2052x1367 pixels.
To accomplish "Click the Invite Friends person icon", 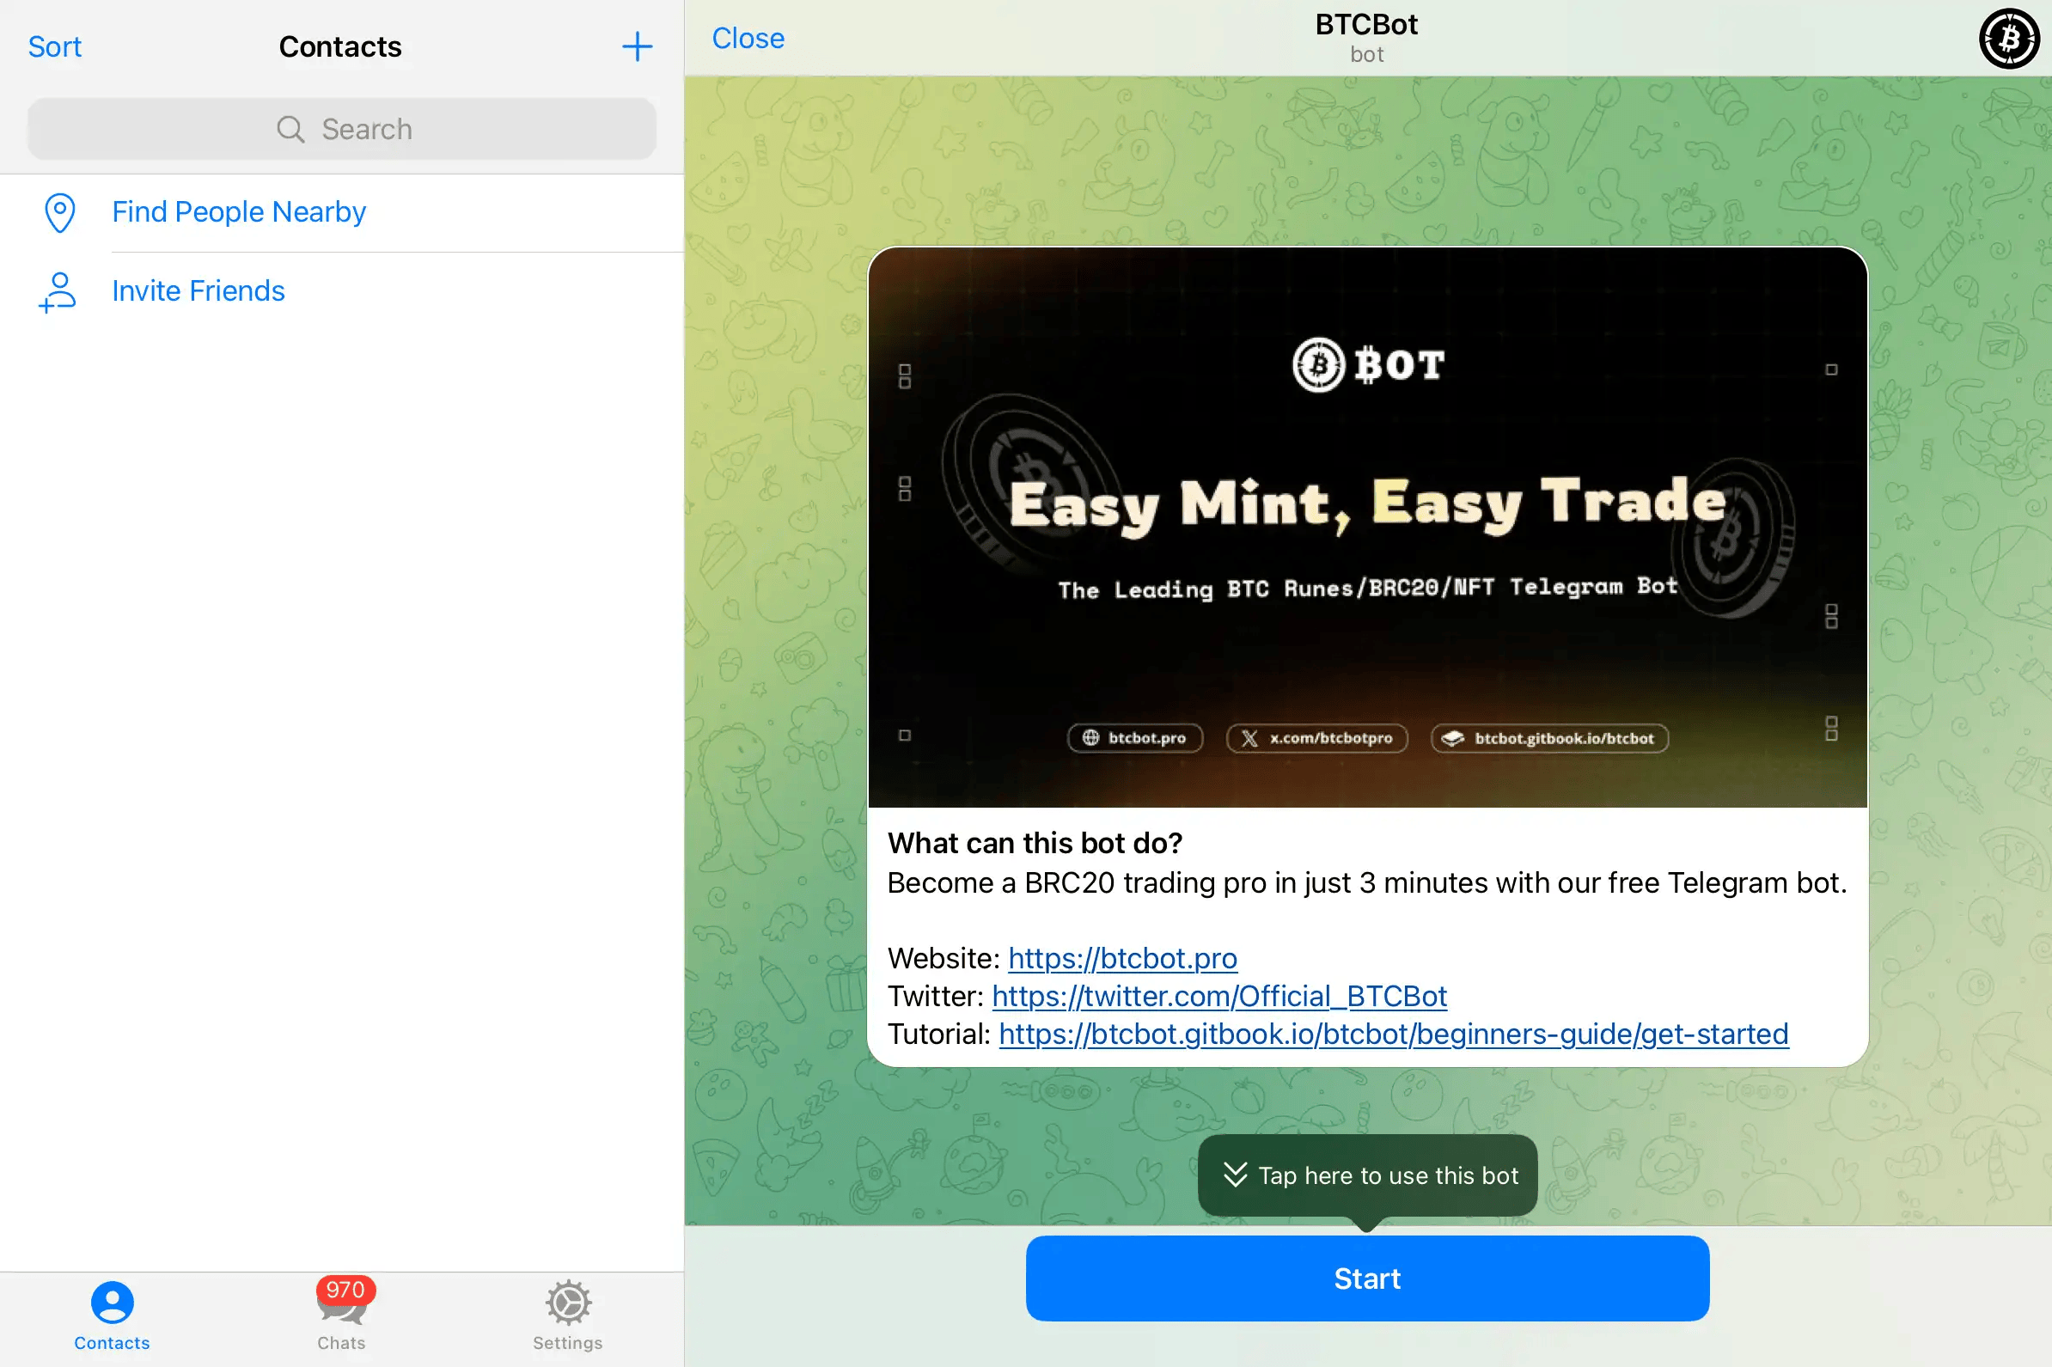I will 57,290.
